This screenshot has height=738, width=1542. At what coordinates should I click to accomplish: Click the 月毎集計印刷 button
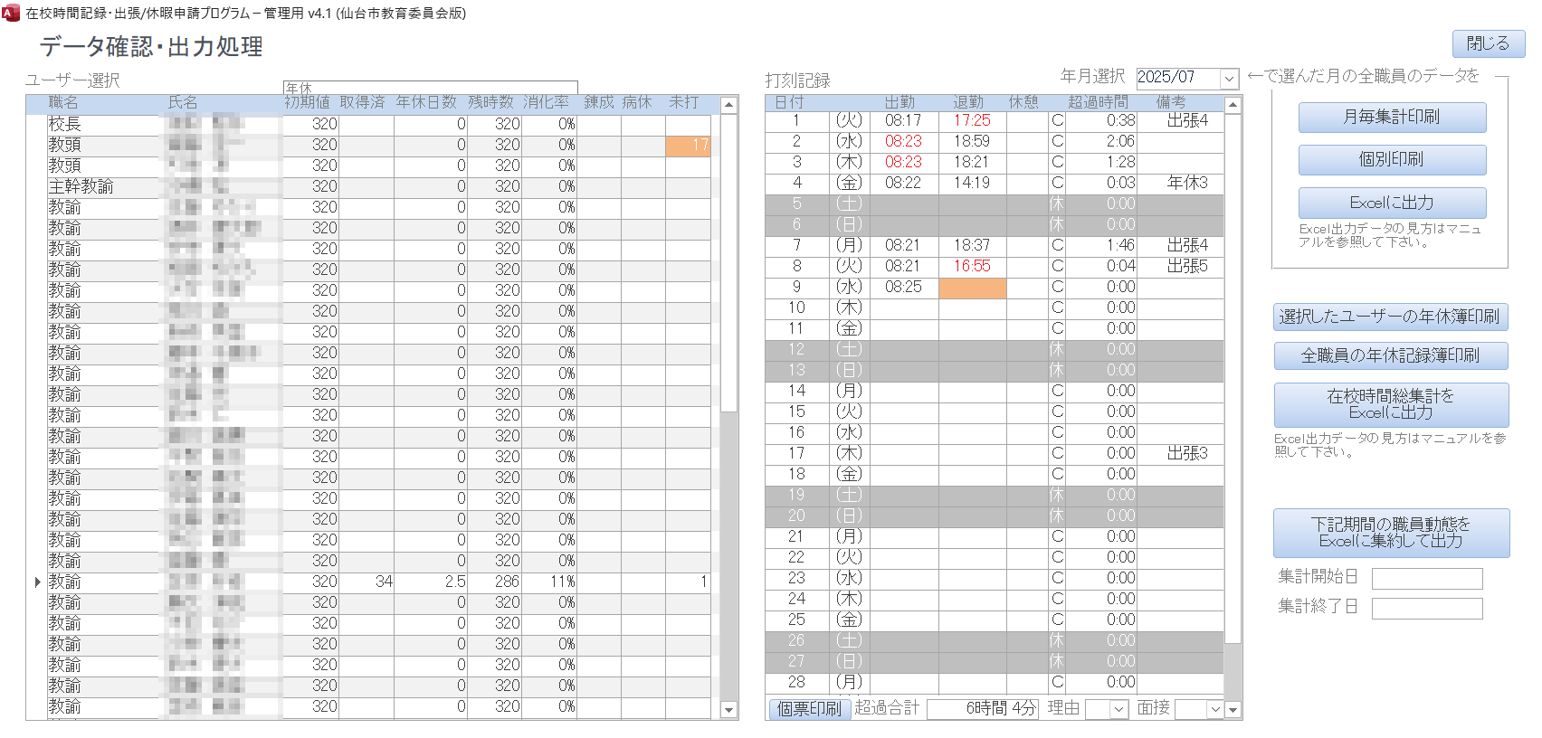point(1392,118)
